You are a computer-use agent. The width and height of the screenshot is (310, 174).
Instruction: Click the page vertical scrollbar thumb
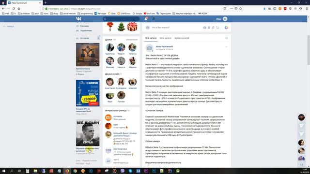coord(309,50)
